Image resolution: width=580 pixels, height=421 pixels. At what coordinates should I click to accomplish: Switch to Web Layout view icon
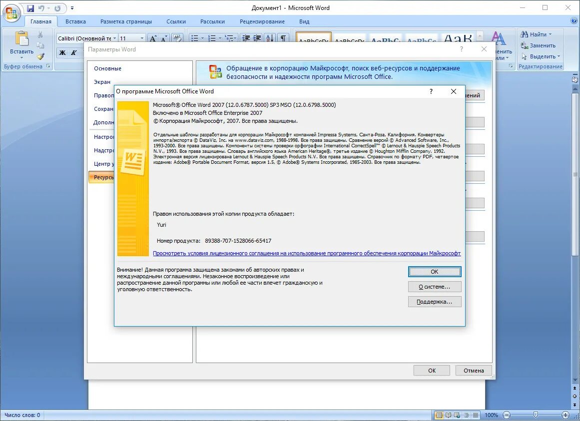click(457, 415)
